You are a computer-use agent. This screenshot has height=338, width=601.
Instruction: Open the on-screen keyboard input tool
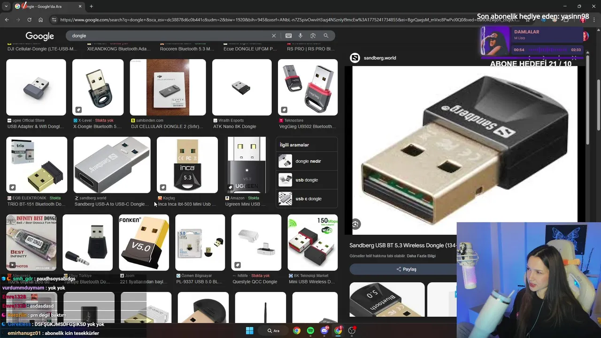288,36
